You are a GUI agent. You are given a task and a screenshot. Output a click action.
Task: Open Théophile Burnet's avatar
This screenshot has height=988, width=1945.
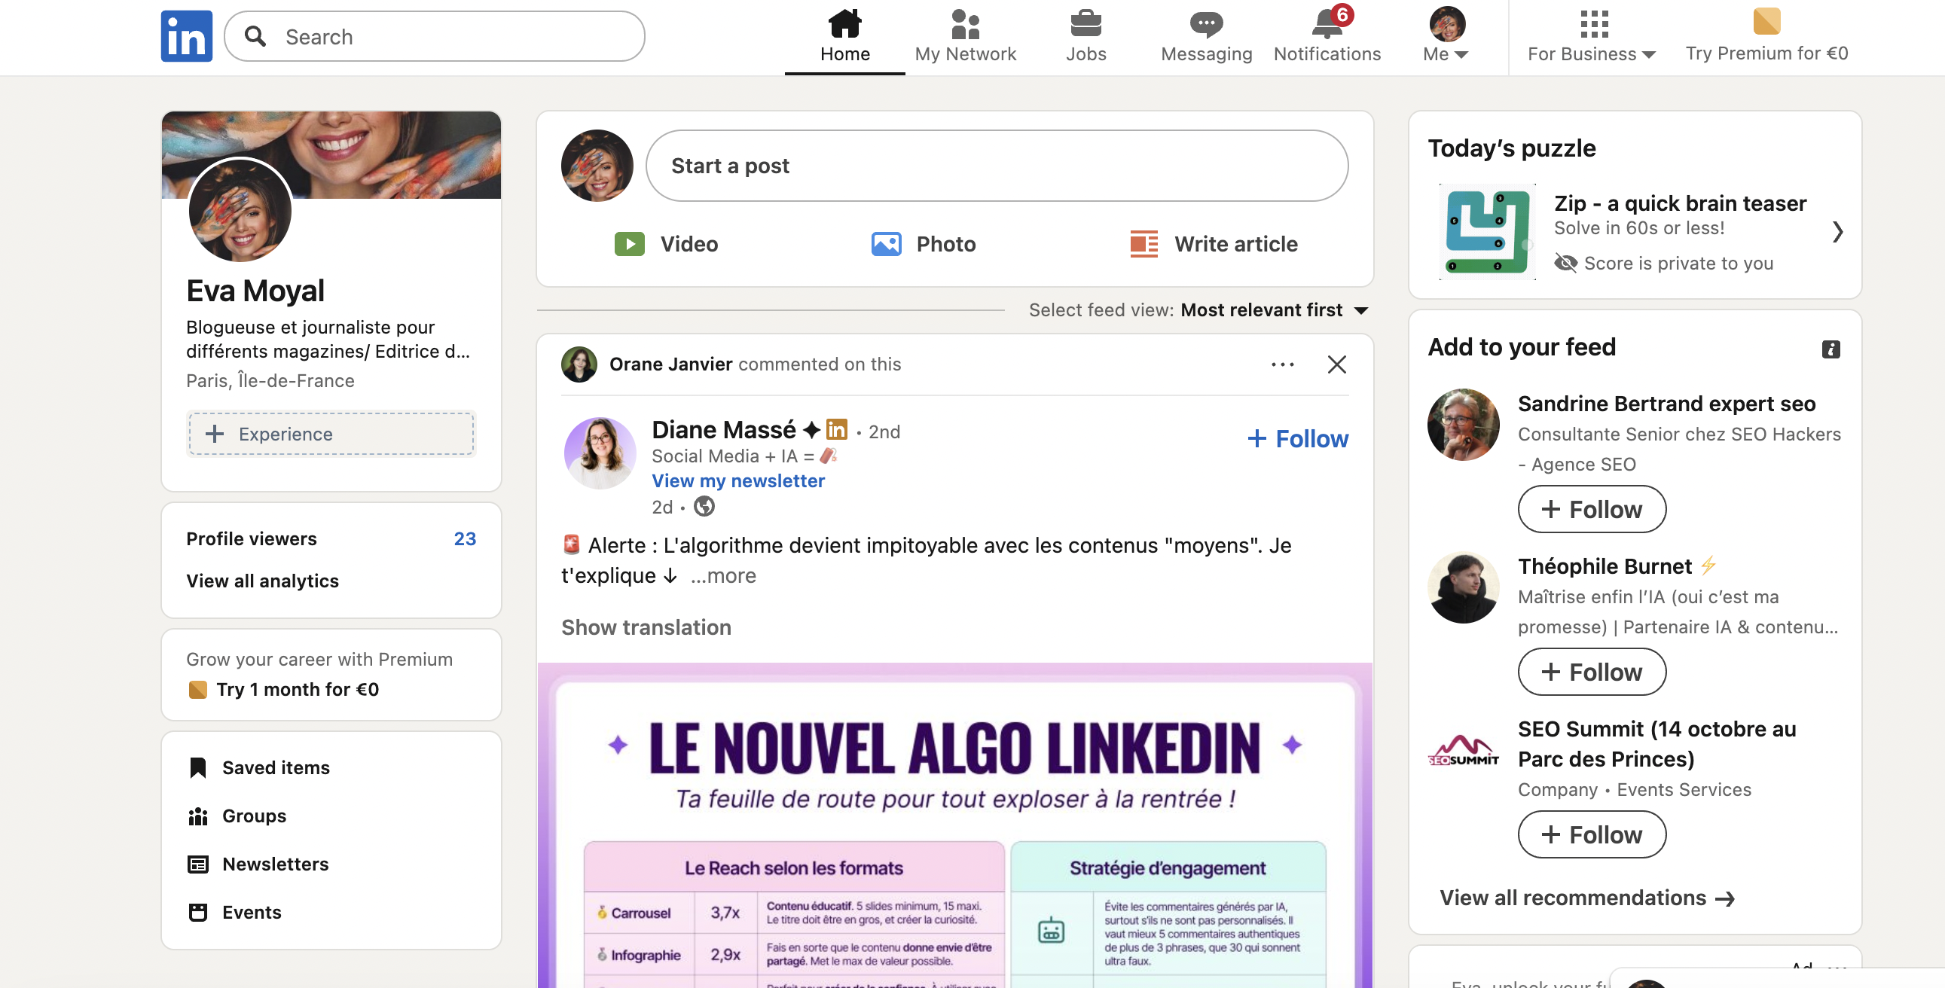1464,587
